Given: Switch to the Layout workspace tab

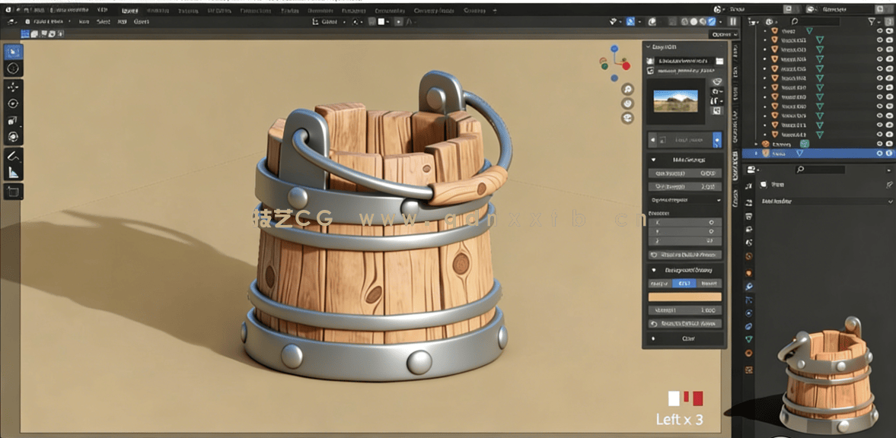Looking at the screenshot, I should [x=130, y=11].
